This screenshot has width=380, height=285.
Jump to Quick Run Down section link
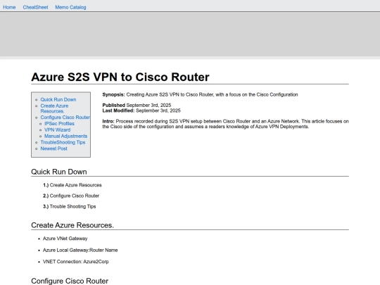tap(58, 100)
